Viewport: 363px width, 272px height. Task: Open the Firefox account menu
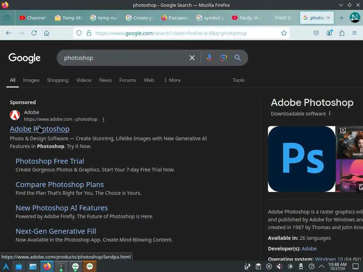(x=329, y=33)
